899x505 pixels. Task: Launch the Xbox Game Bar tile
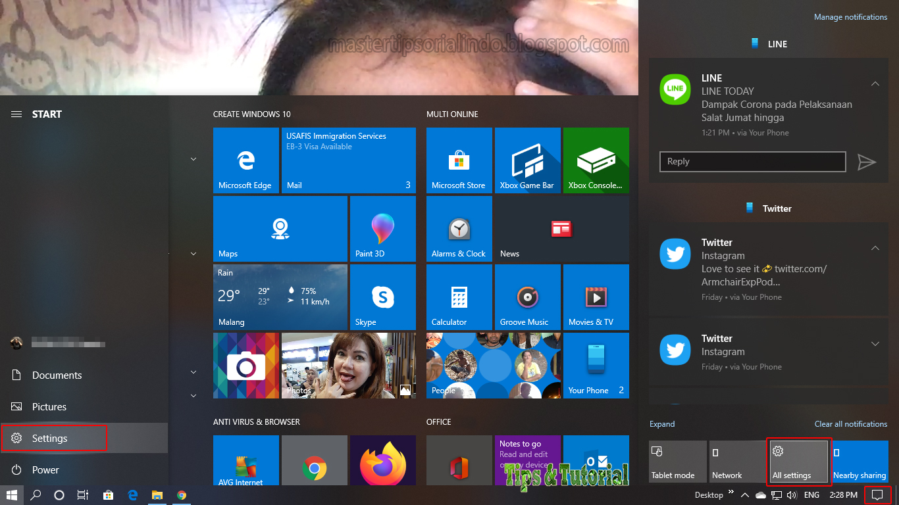pyautogui.click(x=528, y=160)
